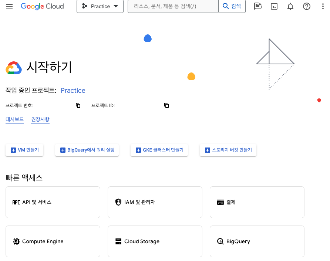Open the Cloud Storage card
The image size is (330, 261).
[x=155, y=241]
